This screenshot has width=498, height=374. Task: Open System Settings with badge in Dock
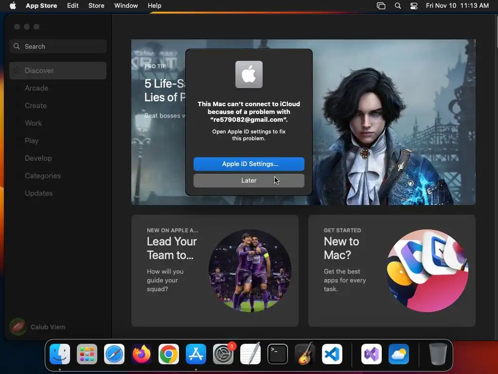223,354
